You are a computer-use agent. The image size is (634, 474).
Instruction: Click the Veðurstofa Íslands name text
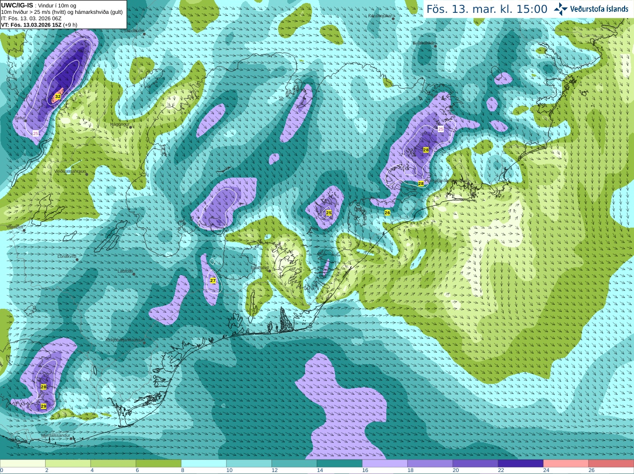coord(599,9)
